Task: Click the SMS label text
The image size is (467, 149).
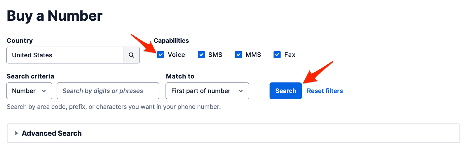Action: tap(215, 55)
